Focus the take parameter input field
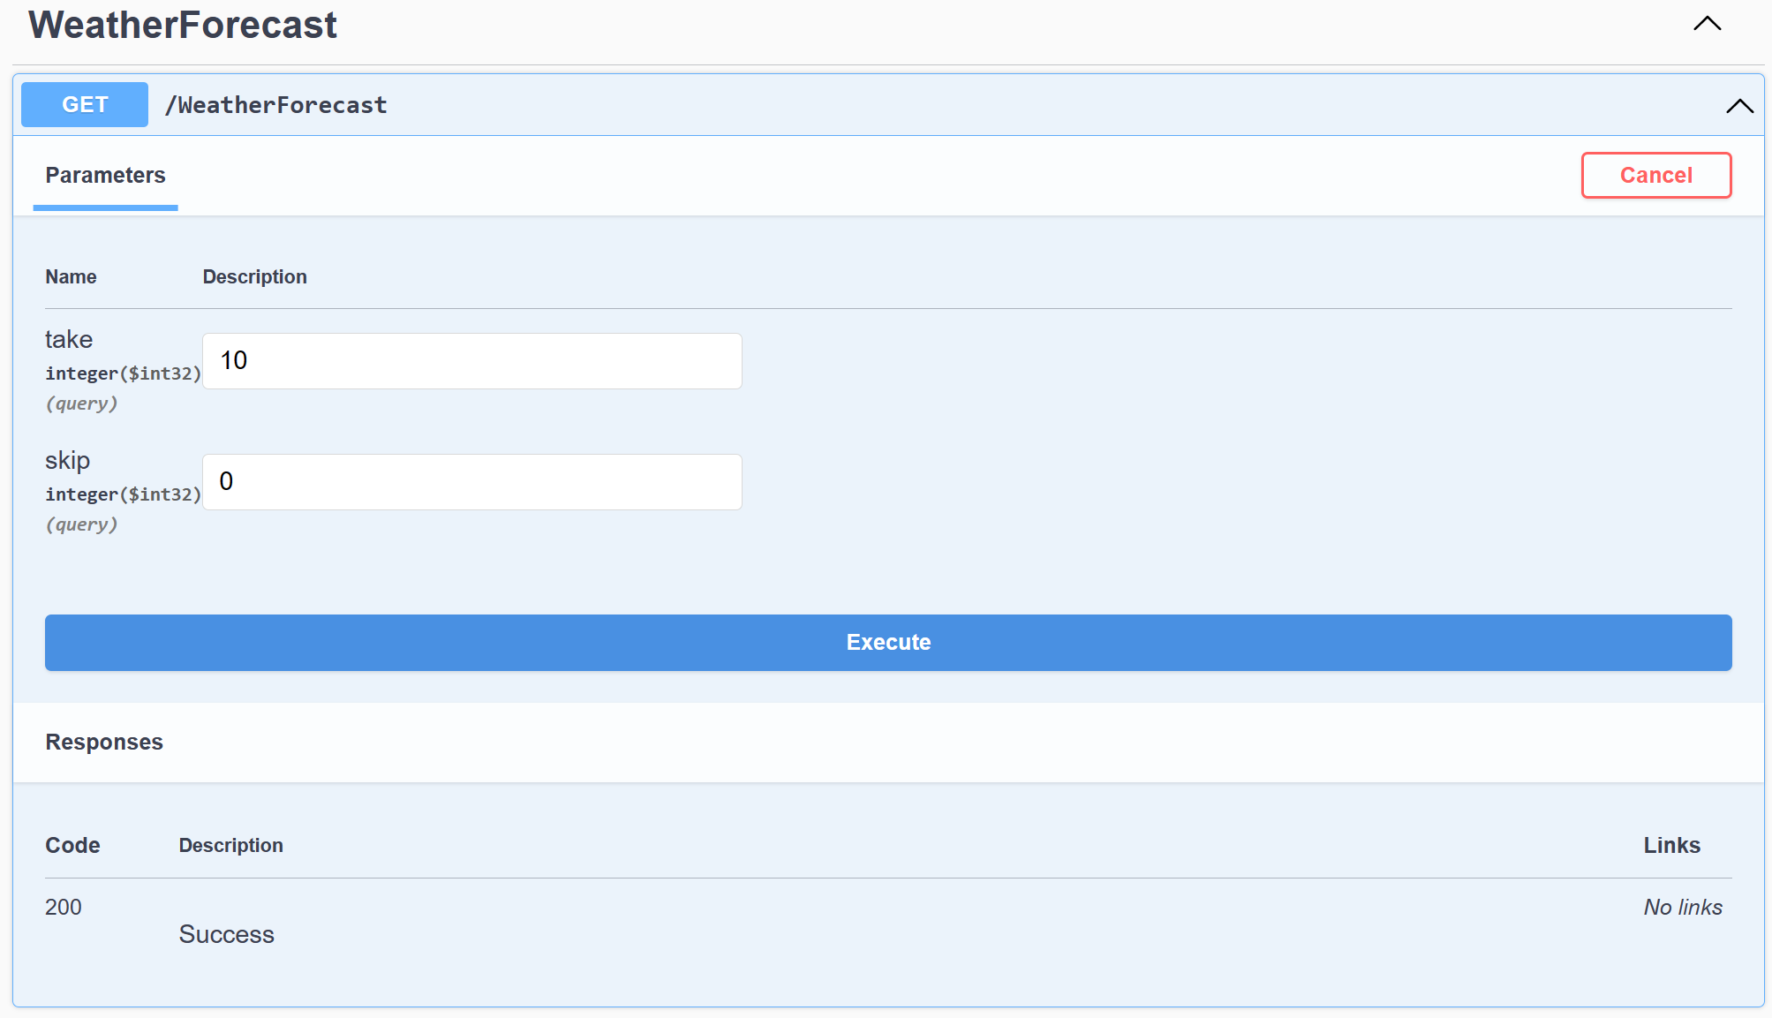Image resolution: width=1772 pixels, height=1018 pixels. (471, 361)
